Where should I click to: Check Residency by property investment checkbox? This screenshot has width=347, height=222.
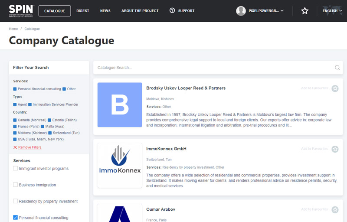15,201
